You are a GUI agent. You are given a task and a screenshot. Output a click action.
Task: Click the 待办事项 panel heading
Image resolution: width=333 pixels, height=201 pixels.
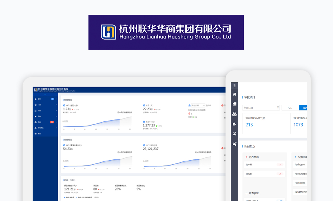[x=254, y=157]
